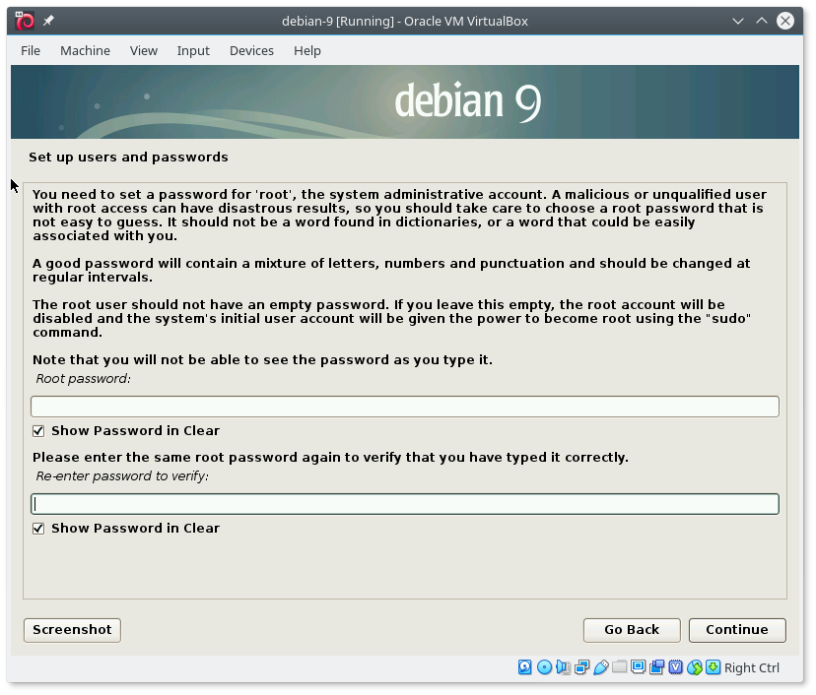
Task: Click the Go Back button
Action: pos(632,630)
